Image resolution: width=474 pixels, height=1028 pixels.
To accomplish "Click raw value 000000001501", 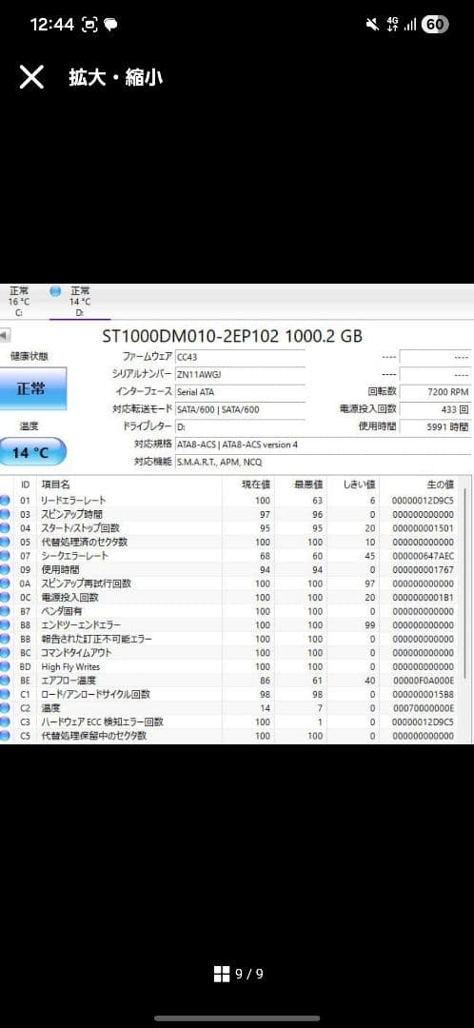I will point(423,527).
